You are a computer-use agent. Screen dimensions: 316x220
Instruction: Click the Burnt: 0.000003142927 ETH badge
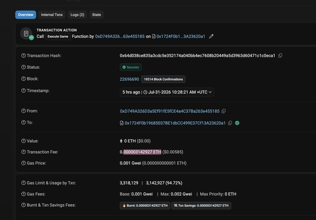[x=145, y=206]
